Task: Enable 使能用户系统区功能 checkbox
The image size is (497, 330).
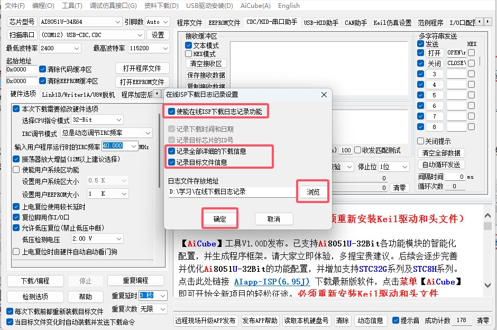Action: [16, 170]
